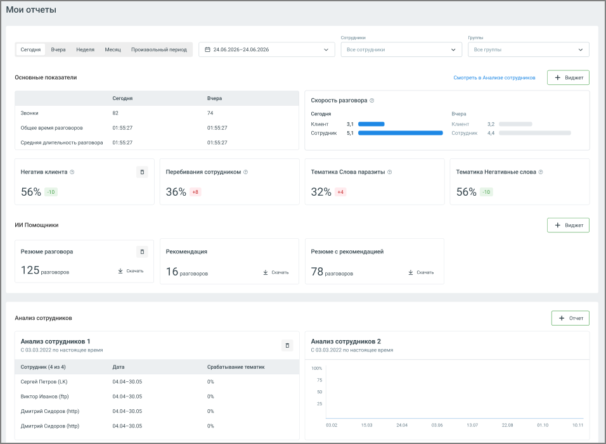The image size is (606, 444).
Task: Remove the Анализ сотрудников 1 report
Action: (287, 346)
